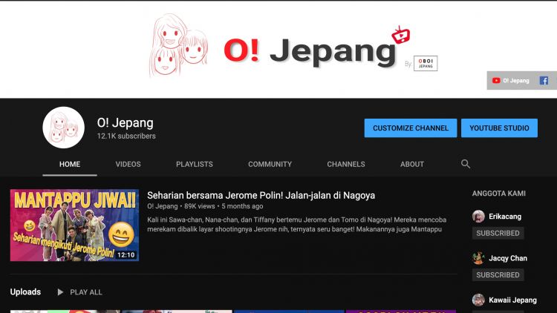Open the Erikacang channel name
The width and height of the screenshot is (557, 313).
[x=505, y=217]
